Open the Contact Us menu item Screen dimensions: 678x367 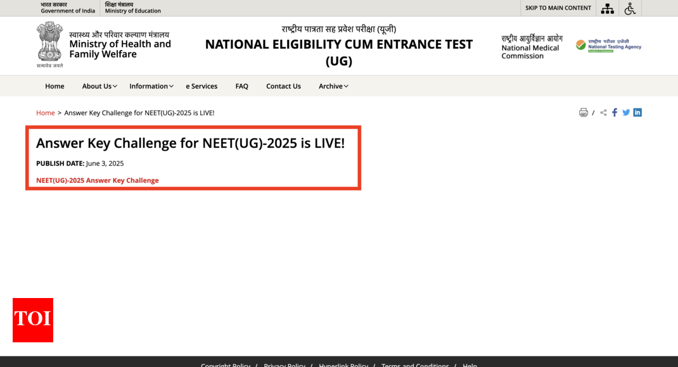(283, 86)
